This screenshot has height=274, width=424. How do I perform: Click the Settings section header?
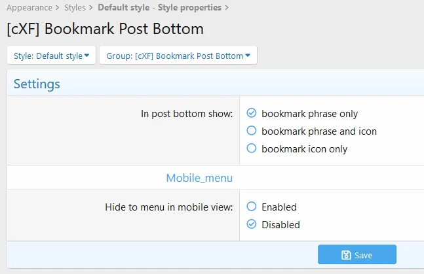pos(37,84)
